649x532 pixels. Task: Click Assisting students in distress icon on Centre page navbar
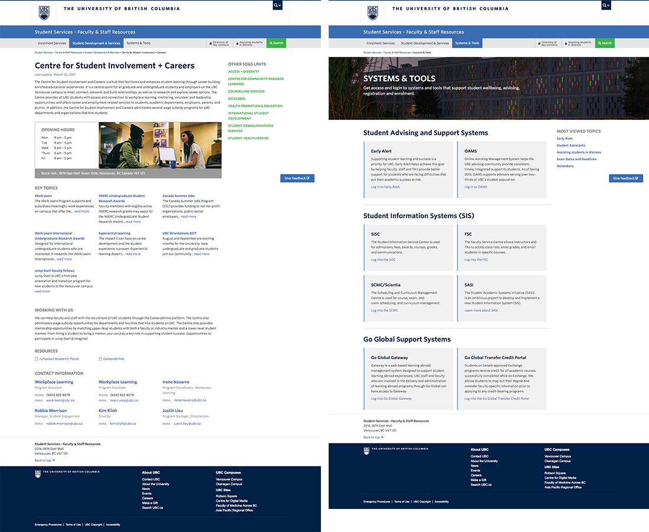(236, 43)
